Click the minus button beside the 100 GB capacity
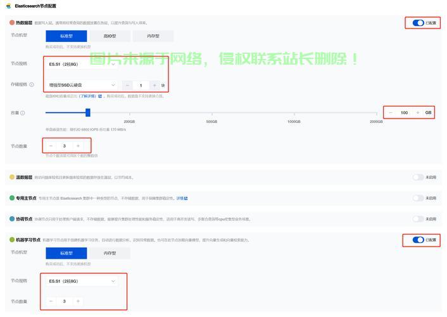 391,112
